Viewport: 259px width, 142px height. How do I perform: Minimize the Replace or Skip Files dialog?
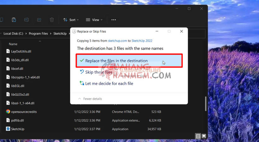click(x=157, y=31)
